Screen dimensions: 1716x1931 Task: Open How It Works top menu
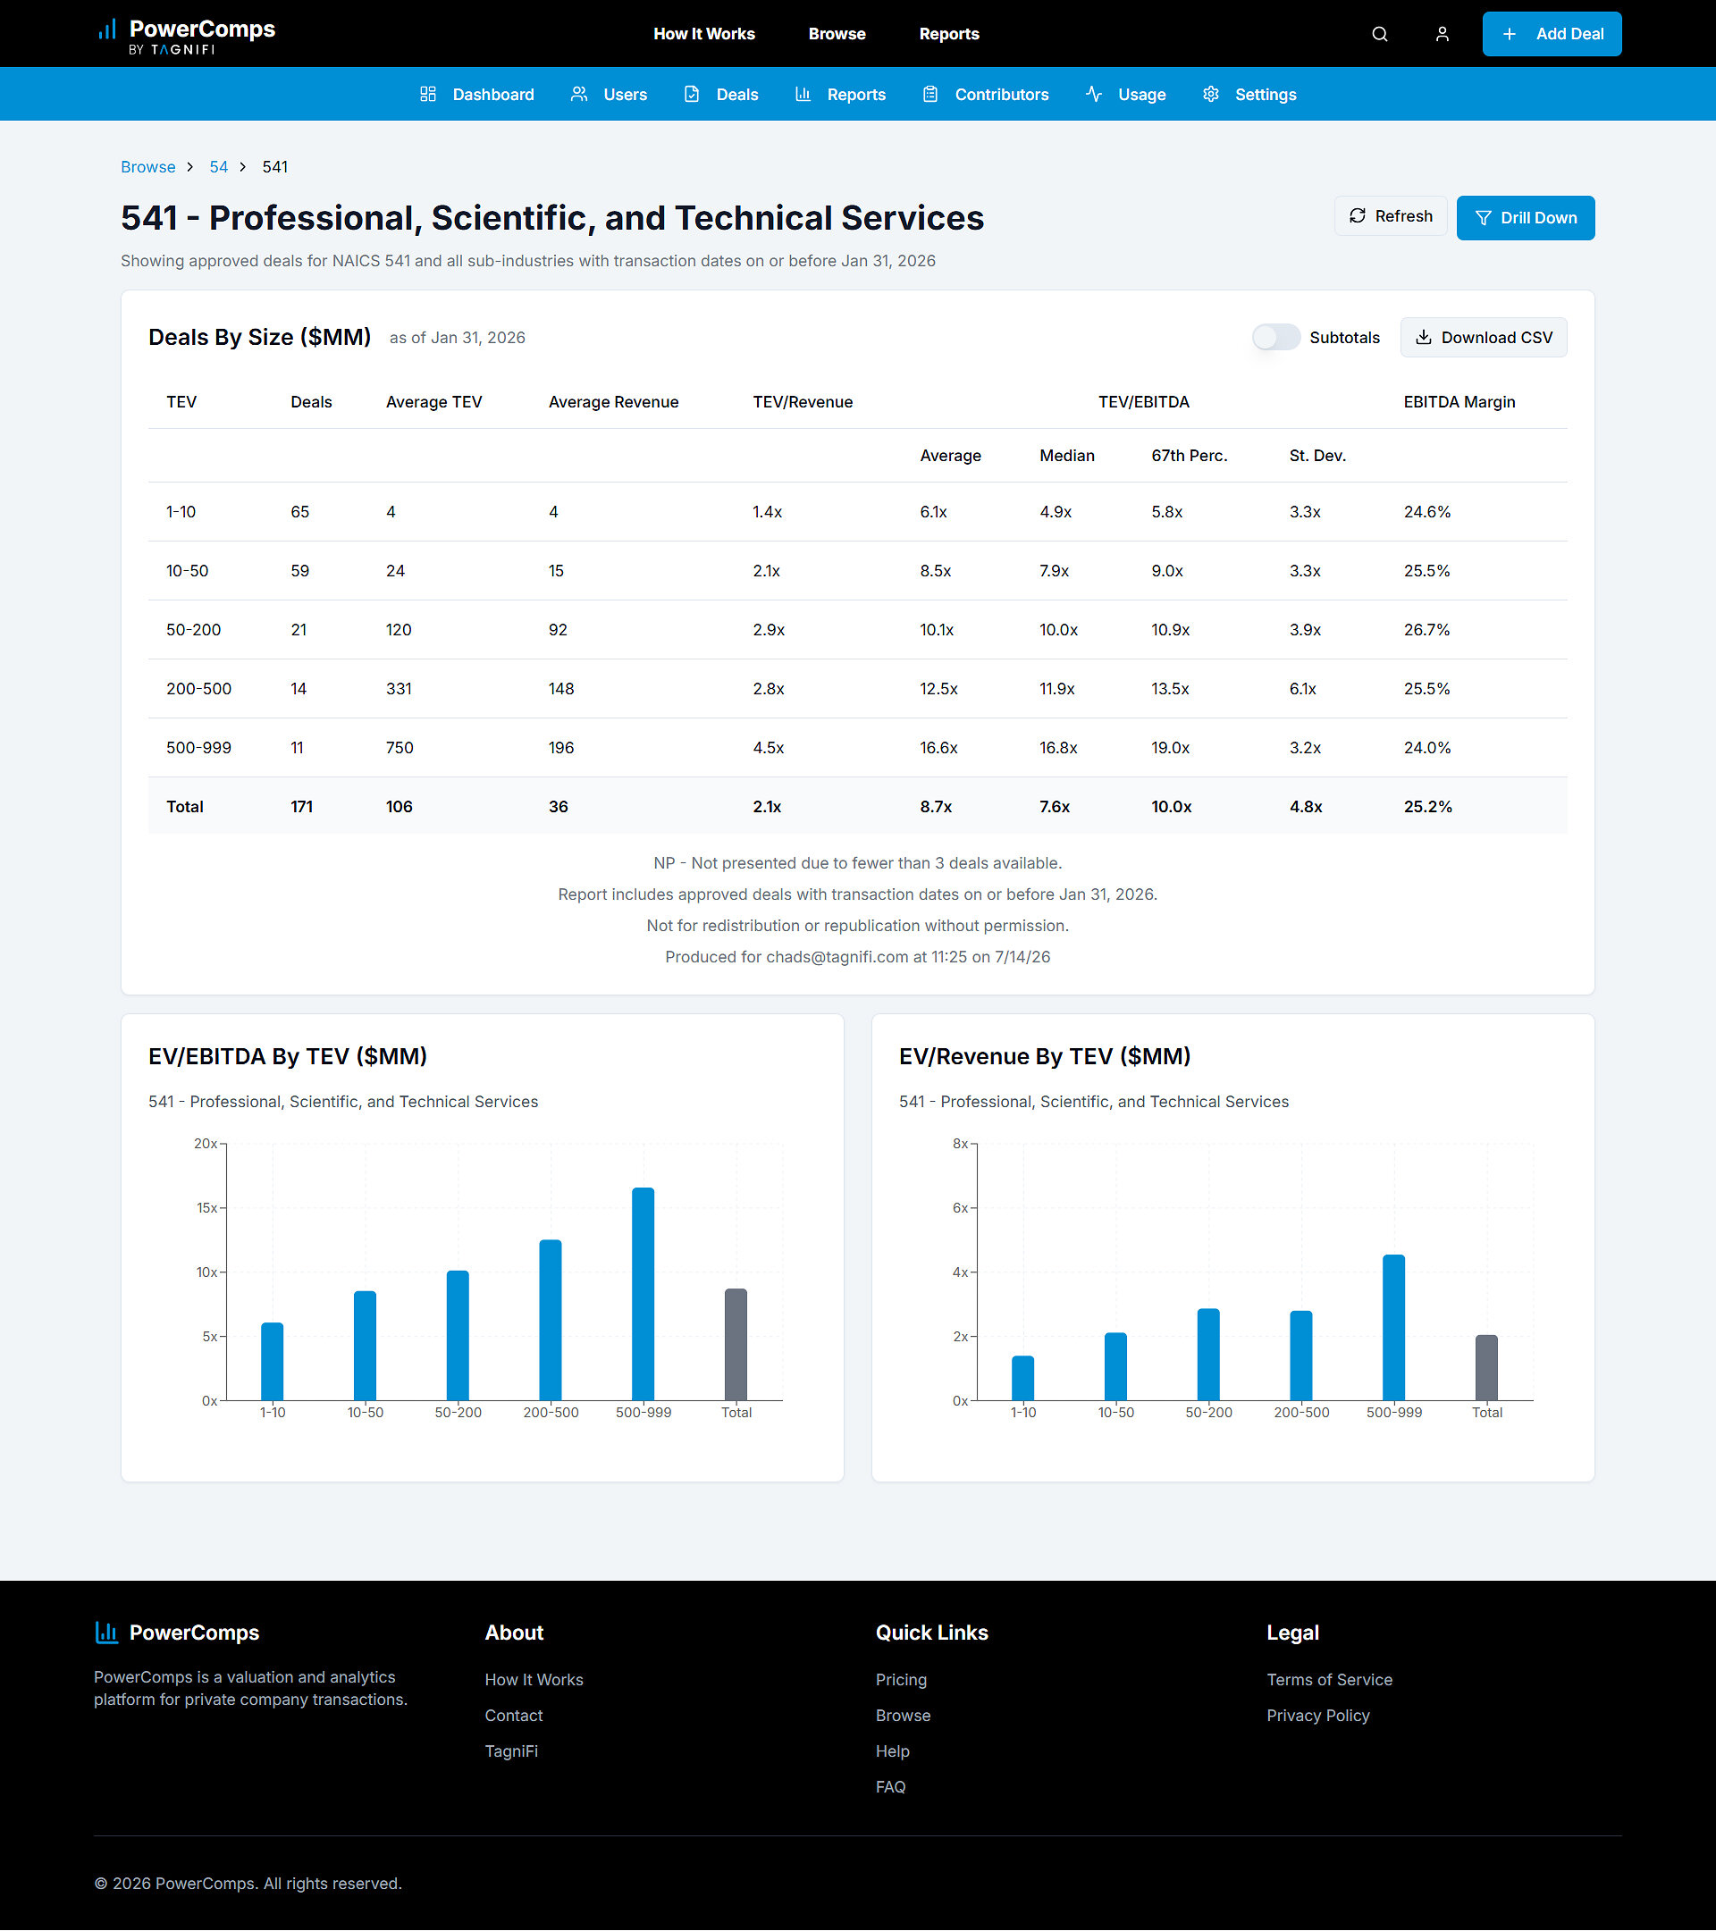point(704,34)
